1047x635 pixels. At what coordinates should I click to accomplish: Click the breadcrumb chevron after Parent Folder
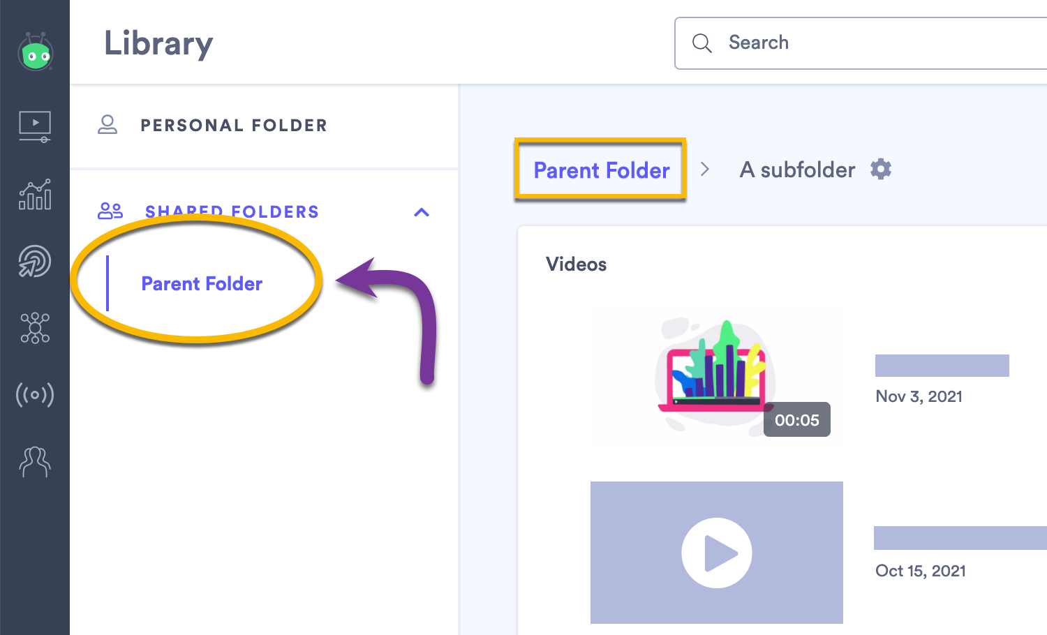point(705,169)
